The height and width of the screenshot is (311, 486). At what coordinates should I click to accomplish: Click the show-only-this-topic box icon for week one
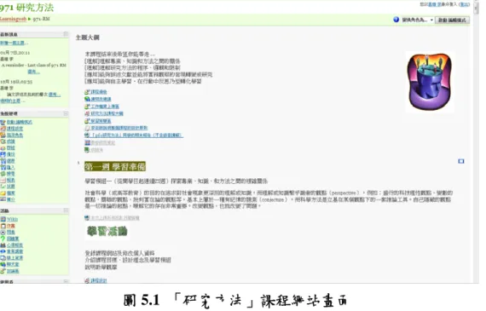coord(461,161)
